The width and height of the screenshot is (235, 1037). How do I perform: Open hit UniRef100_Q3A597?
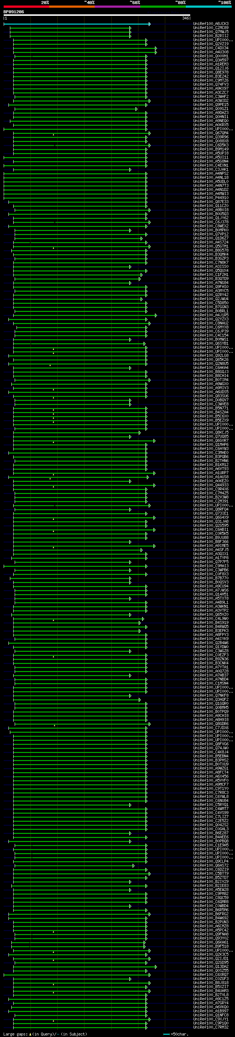point(211,60)
